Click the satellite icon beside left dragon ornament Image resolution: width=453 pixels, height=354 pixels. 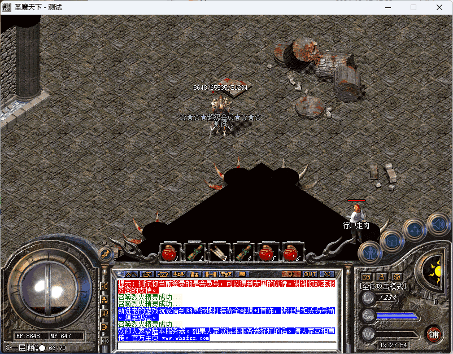coord(105,255)
